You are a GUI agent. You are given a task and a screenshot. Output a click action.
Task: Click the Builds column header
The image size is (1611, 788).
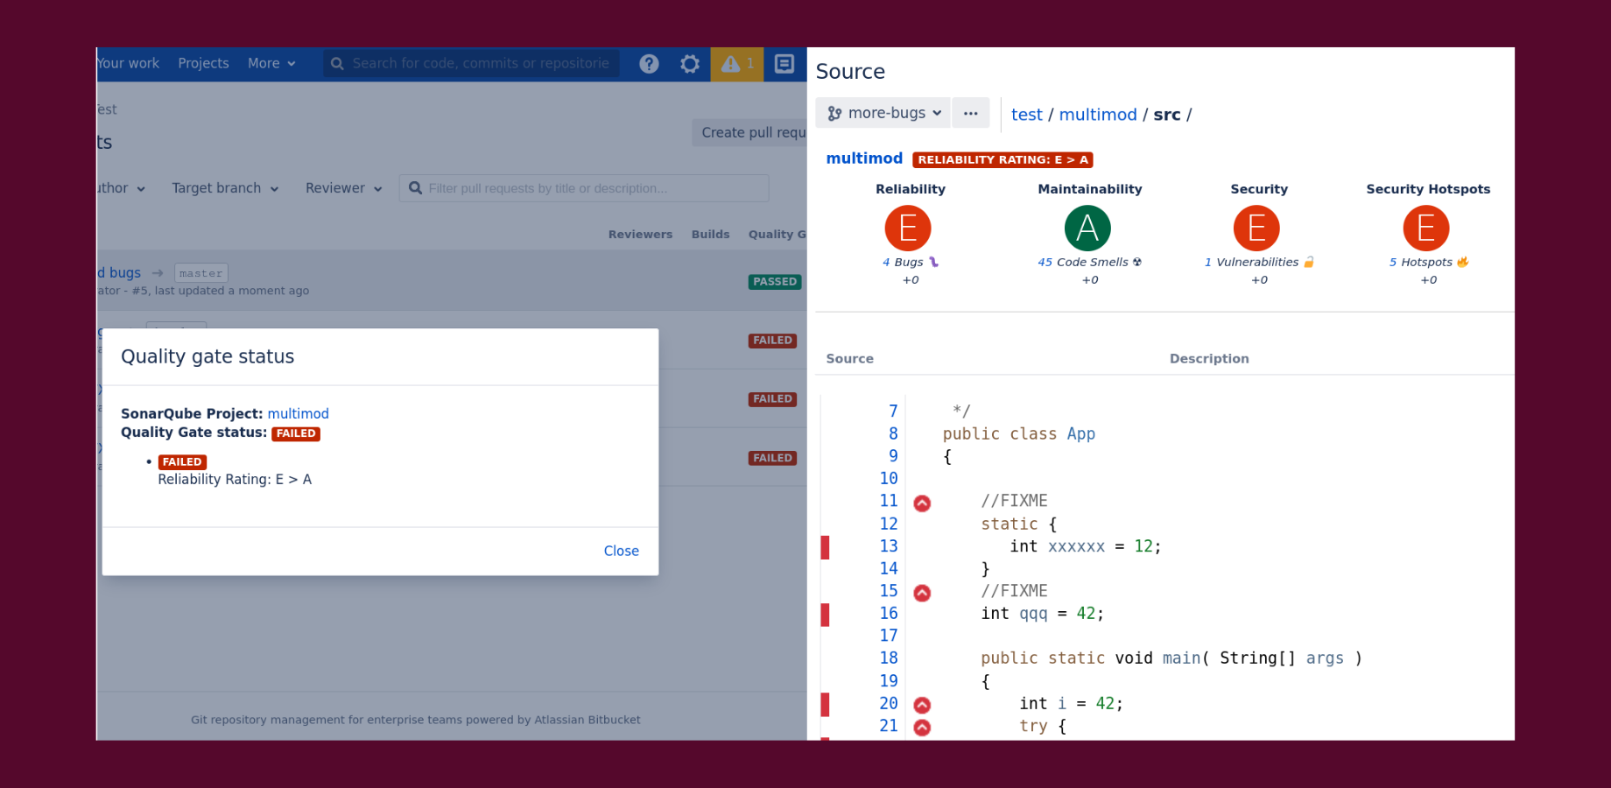711,235
